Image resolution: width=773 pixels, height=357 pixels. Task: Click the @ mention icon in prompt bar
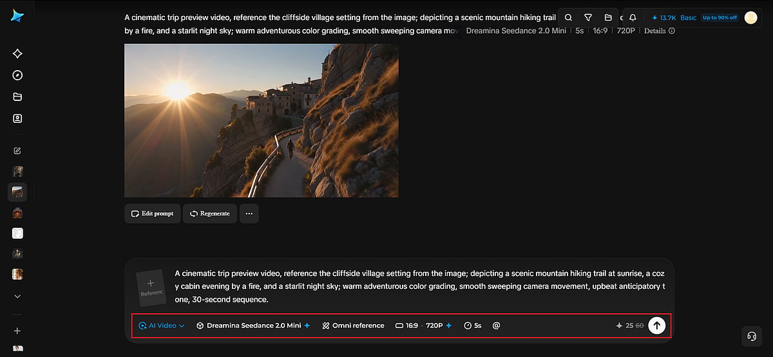coord(496,325)
